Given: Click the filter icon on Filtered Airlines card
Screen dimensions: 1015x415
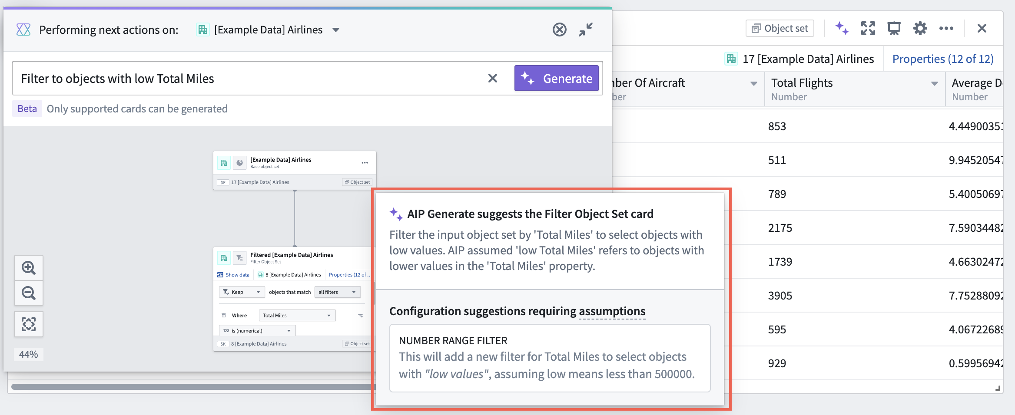Looking at the screenshot, I should click(239, 258).
